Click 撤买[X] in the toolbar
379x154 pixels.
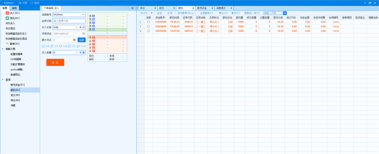223,13
